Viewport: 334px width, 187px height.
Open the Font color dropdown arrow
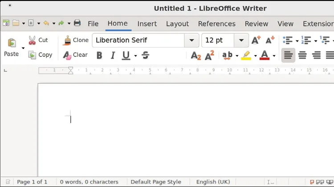pos(274,56)
